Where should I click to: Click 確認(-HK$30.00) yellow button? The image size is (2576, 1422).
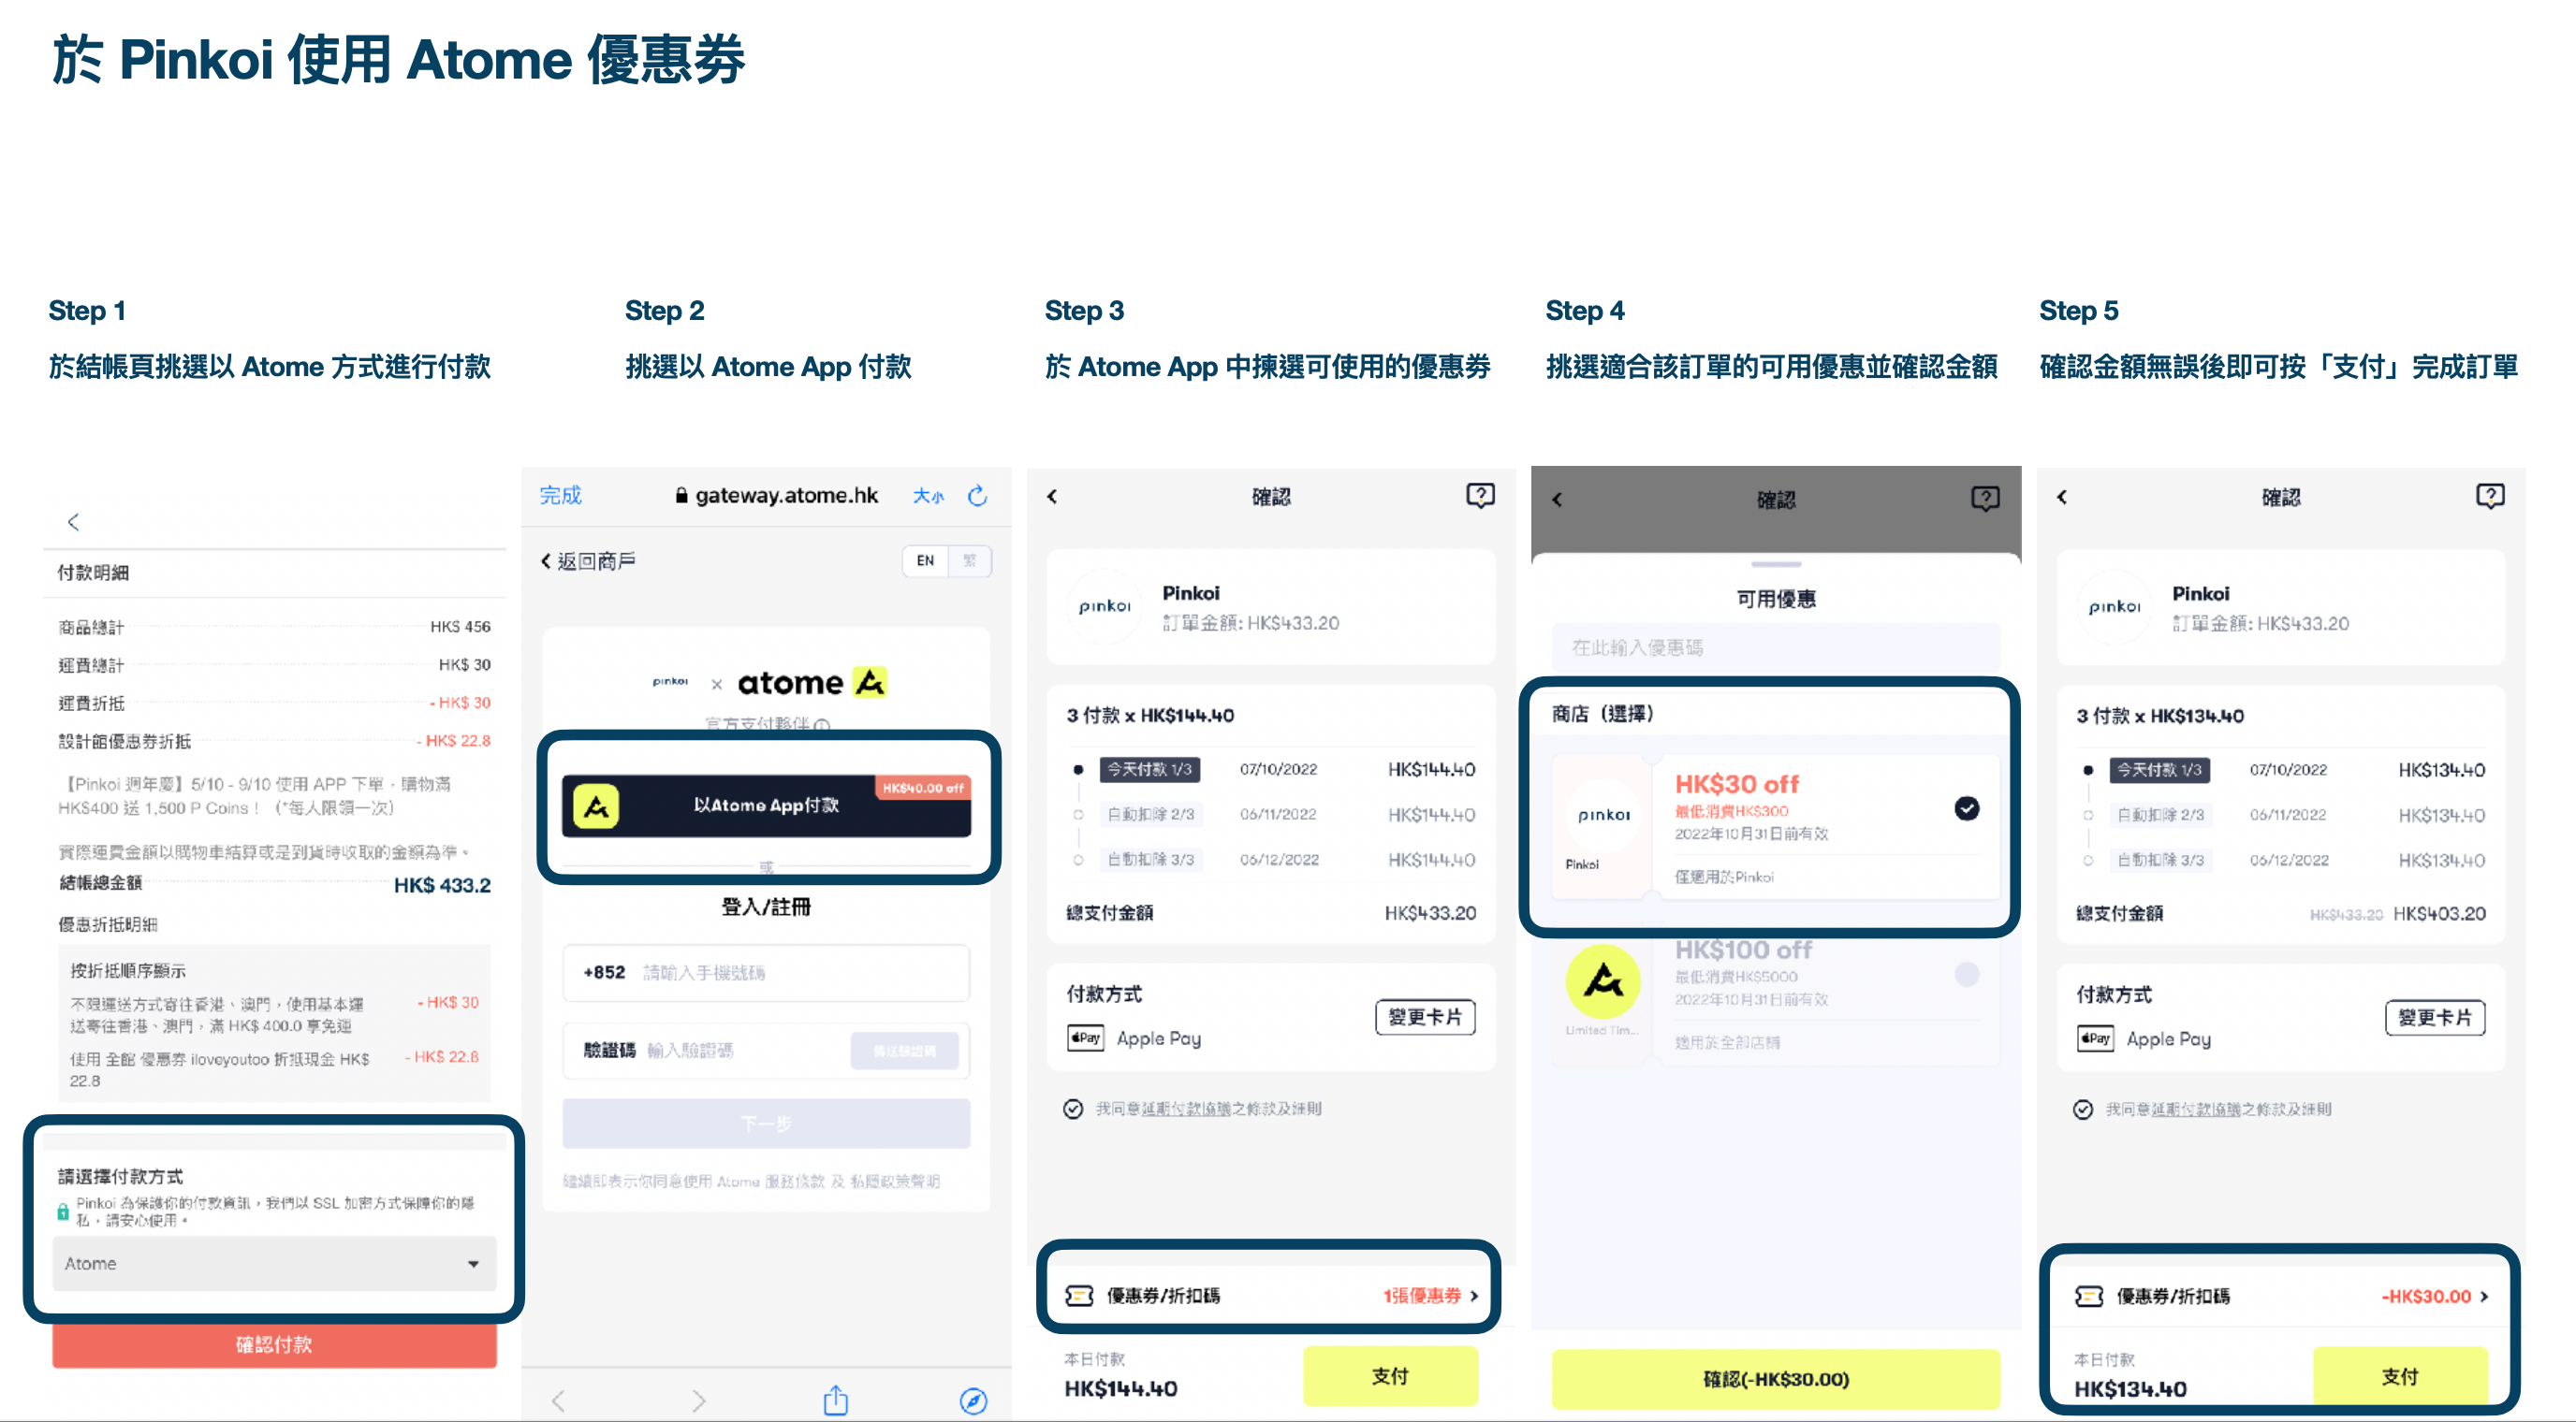click(1775, 1379)
